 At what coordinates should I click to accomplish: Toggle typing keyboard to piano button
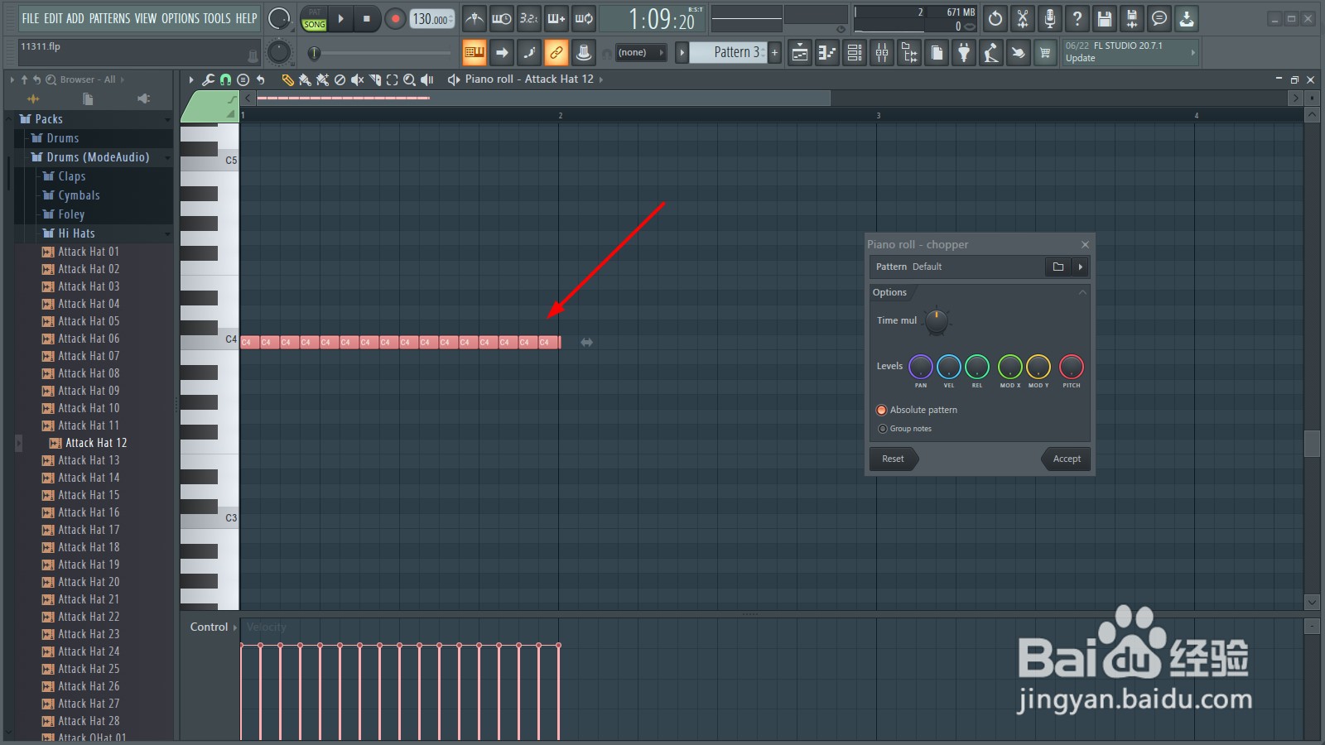coord(475,53)
